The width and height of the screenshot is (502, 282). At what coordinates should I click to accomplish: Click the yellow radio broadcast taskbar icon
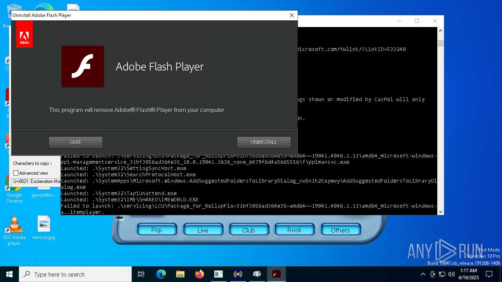coord(238,274)
